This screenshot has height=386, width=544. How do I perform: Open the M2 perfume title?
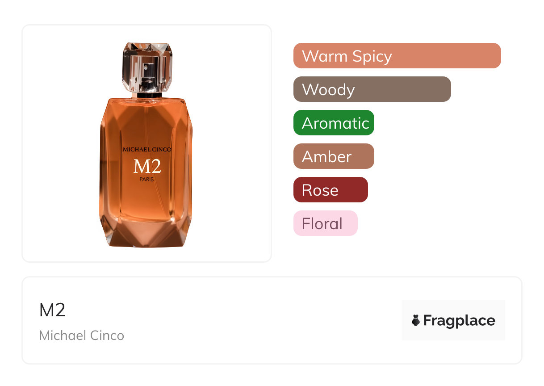click(x=52, y=310)
